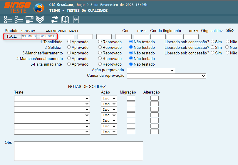Click the search form icon in toolbar

click(29, 20)
